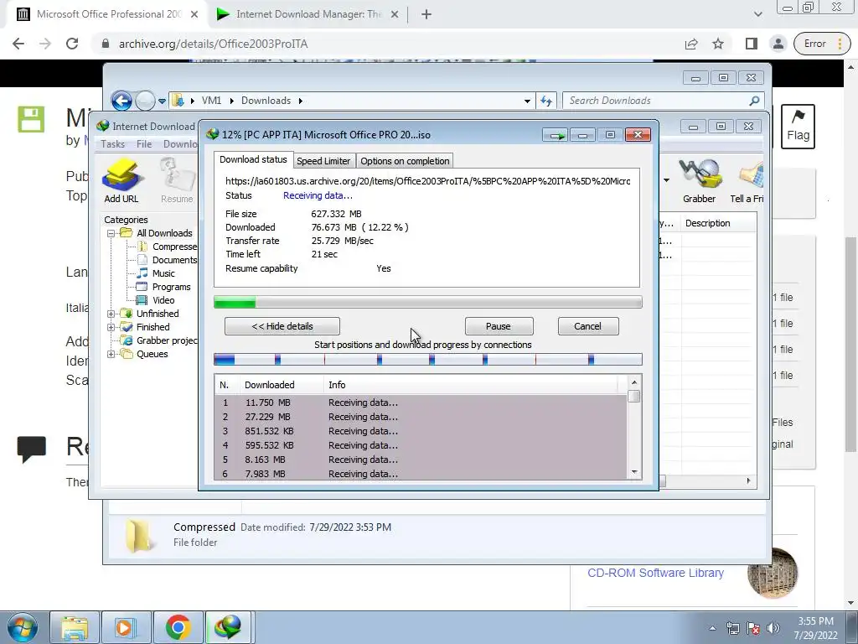858x644 pixels.
Task: Click the Chrome profile avatar icon
Action: pos(778,44)
